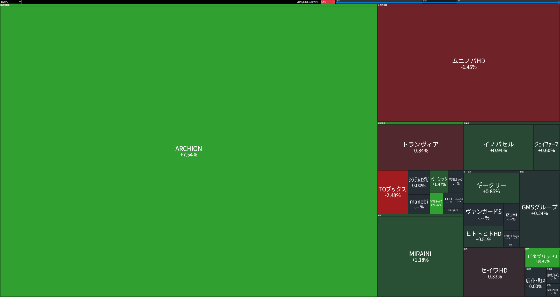Click the ソフトテックス +22.47% tile

coord(436,203)
